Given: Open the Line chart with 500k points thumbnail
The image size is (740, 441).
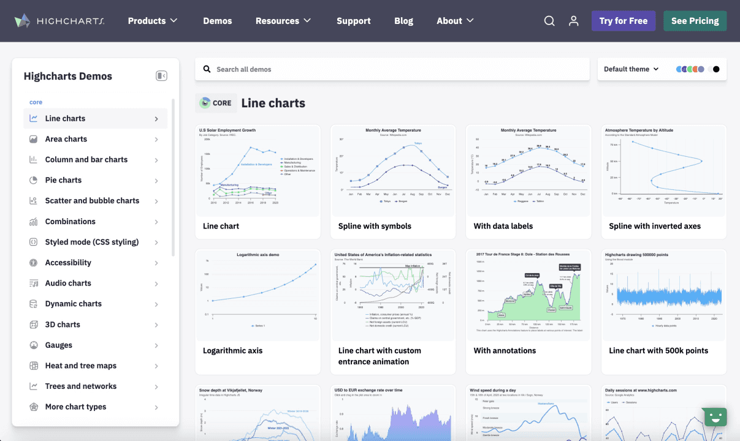Looking at the screenshot, I should pos(664,295).
